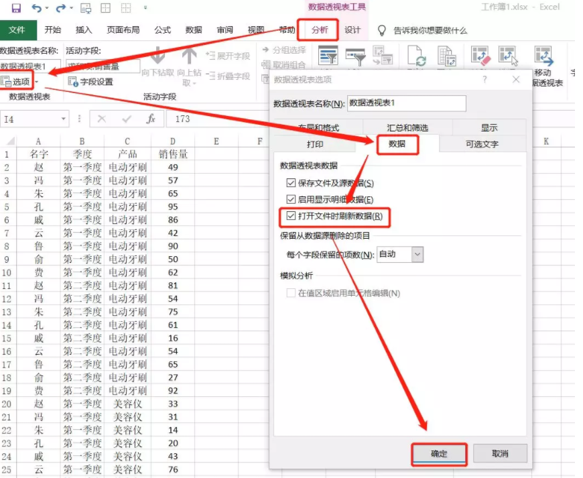Click the Select PivotTable cursor icon
Image resolution: width=583 pixels, height=478 pixels.
pos(508,56)
